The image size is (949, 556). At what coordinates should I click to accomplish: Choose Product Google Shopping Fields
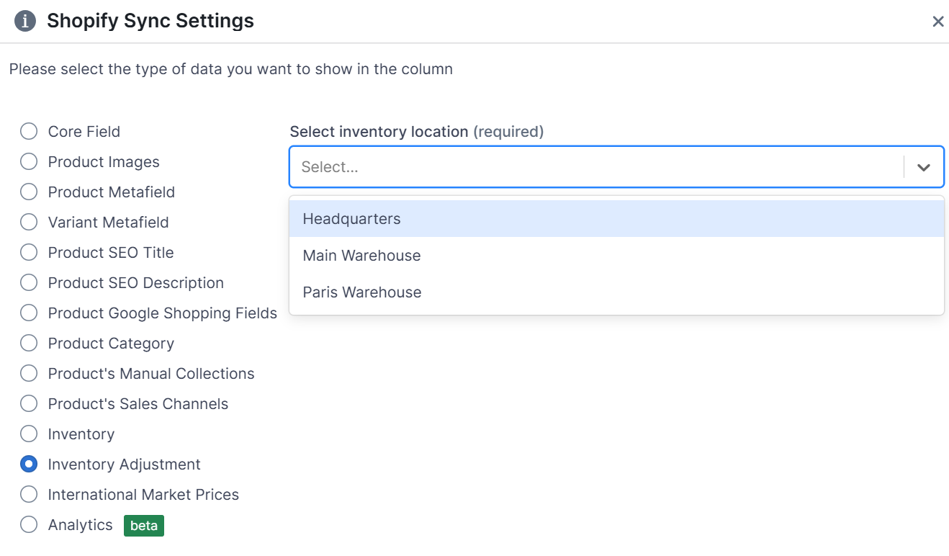[29, 313]
